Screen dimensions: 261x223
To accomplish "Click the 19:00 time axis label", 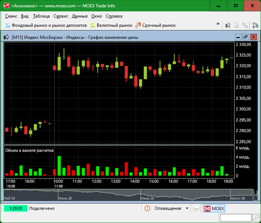I will point(228,181).
